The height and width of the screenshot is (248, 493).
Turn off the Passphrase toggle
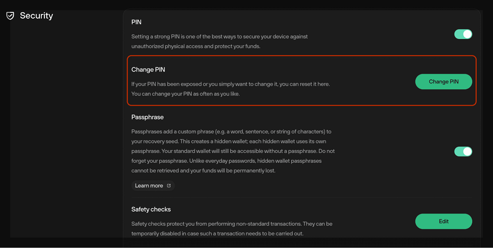click(x=463, y=151)
